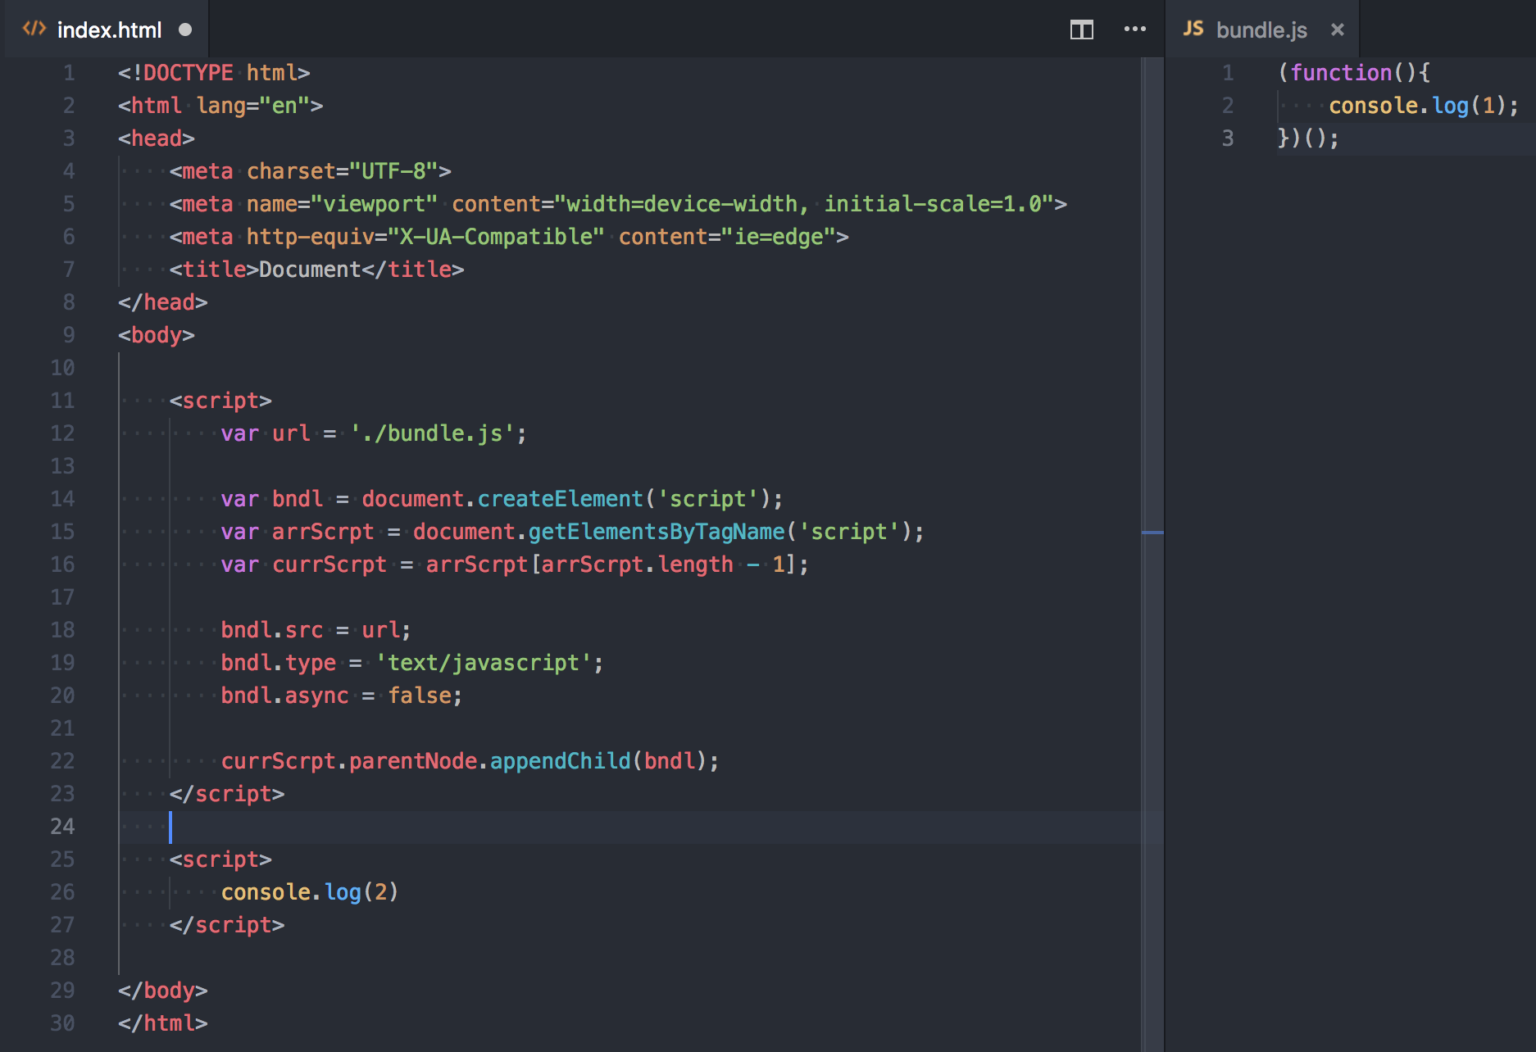The width and height of the screenshot is (1536, 1052).
Task: Click the opening '<body>' tag
Action: (x=157, y=335)
